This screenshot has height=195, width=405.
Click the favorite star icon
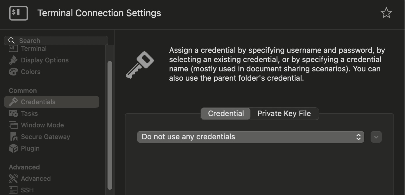[386, 13]
